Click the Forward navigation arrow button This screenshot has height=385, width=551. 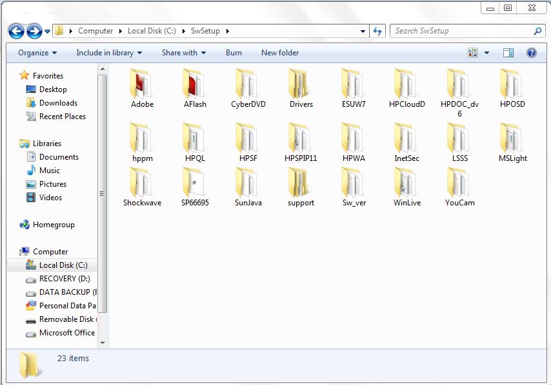tap(34, 31)
